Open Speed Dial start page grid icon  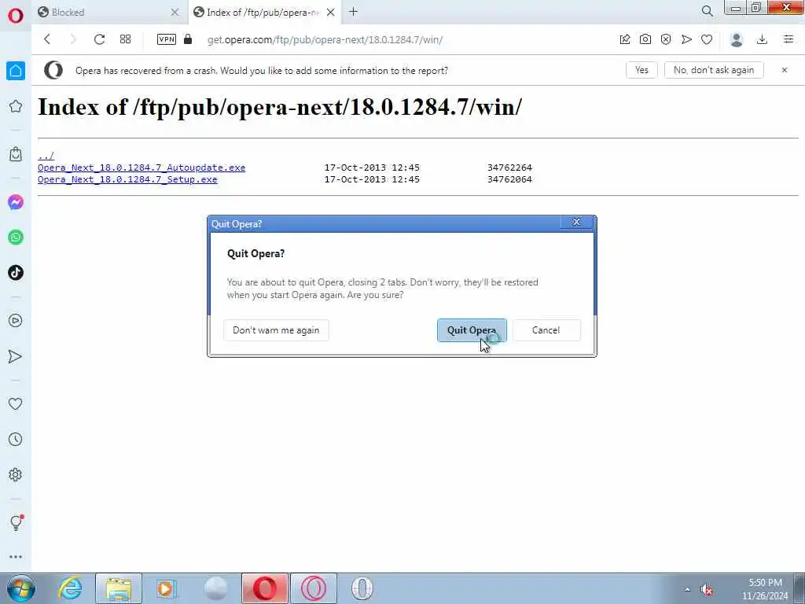click(125, 39)
